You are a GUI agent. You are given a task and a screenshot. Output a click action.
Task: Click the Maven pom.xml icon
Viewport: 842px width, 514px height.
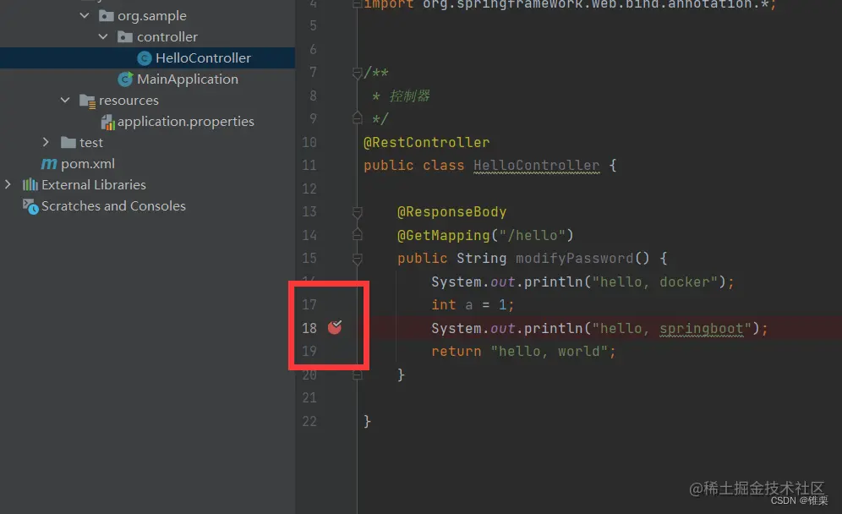pos(49,163)
